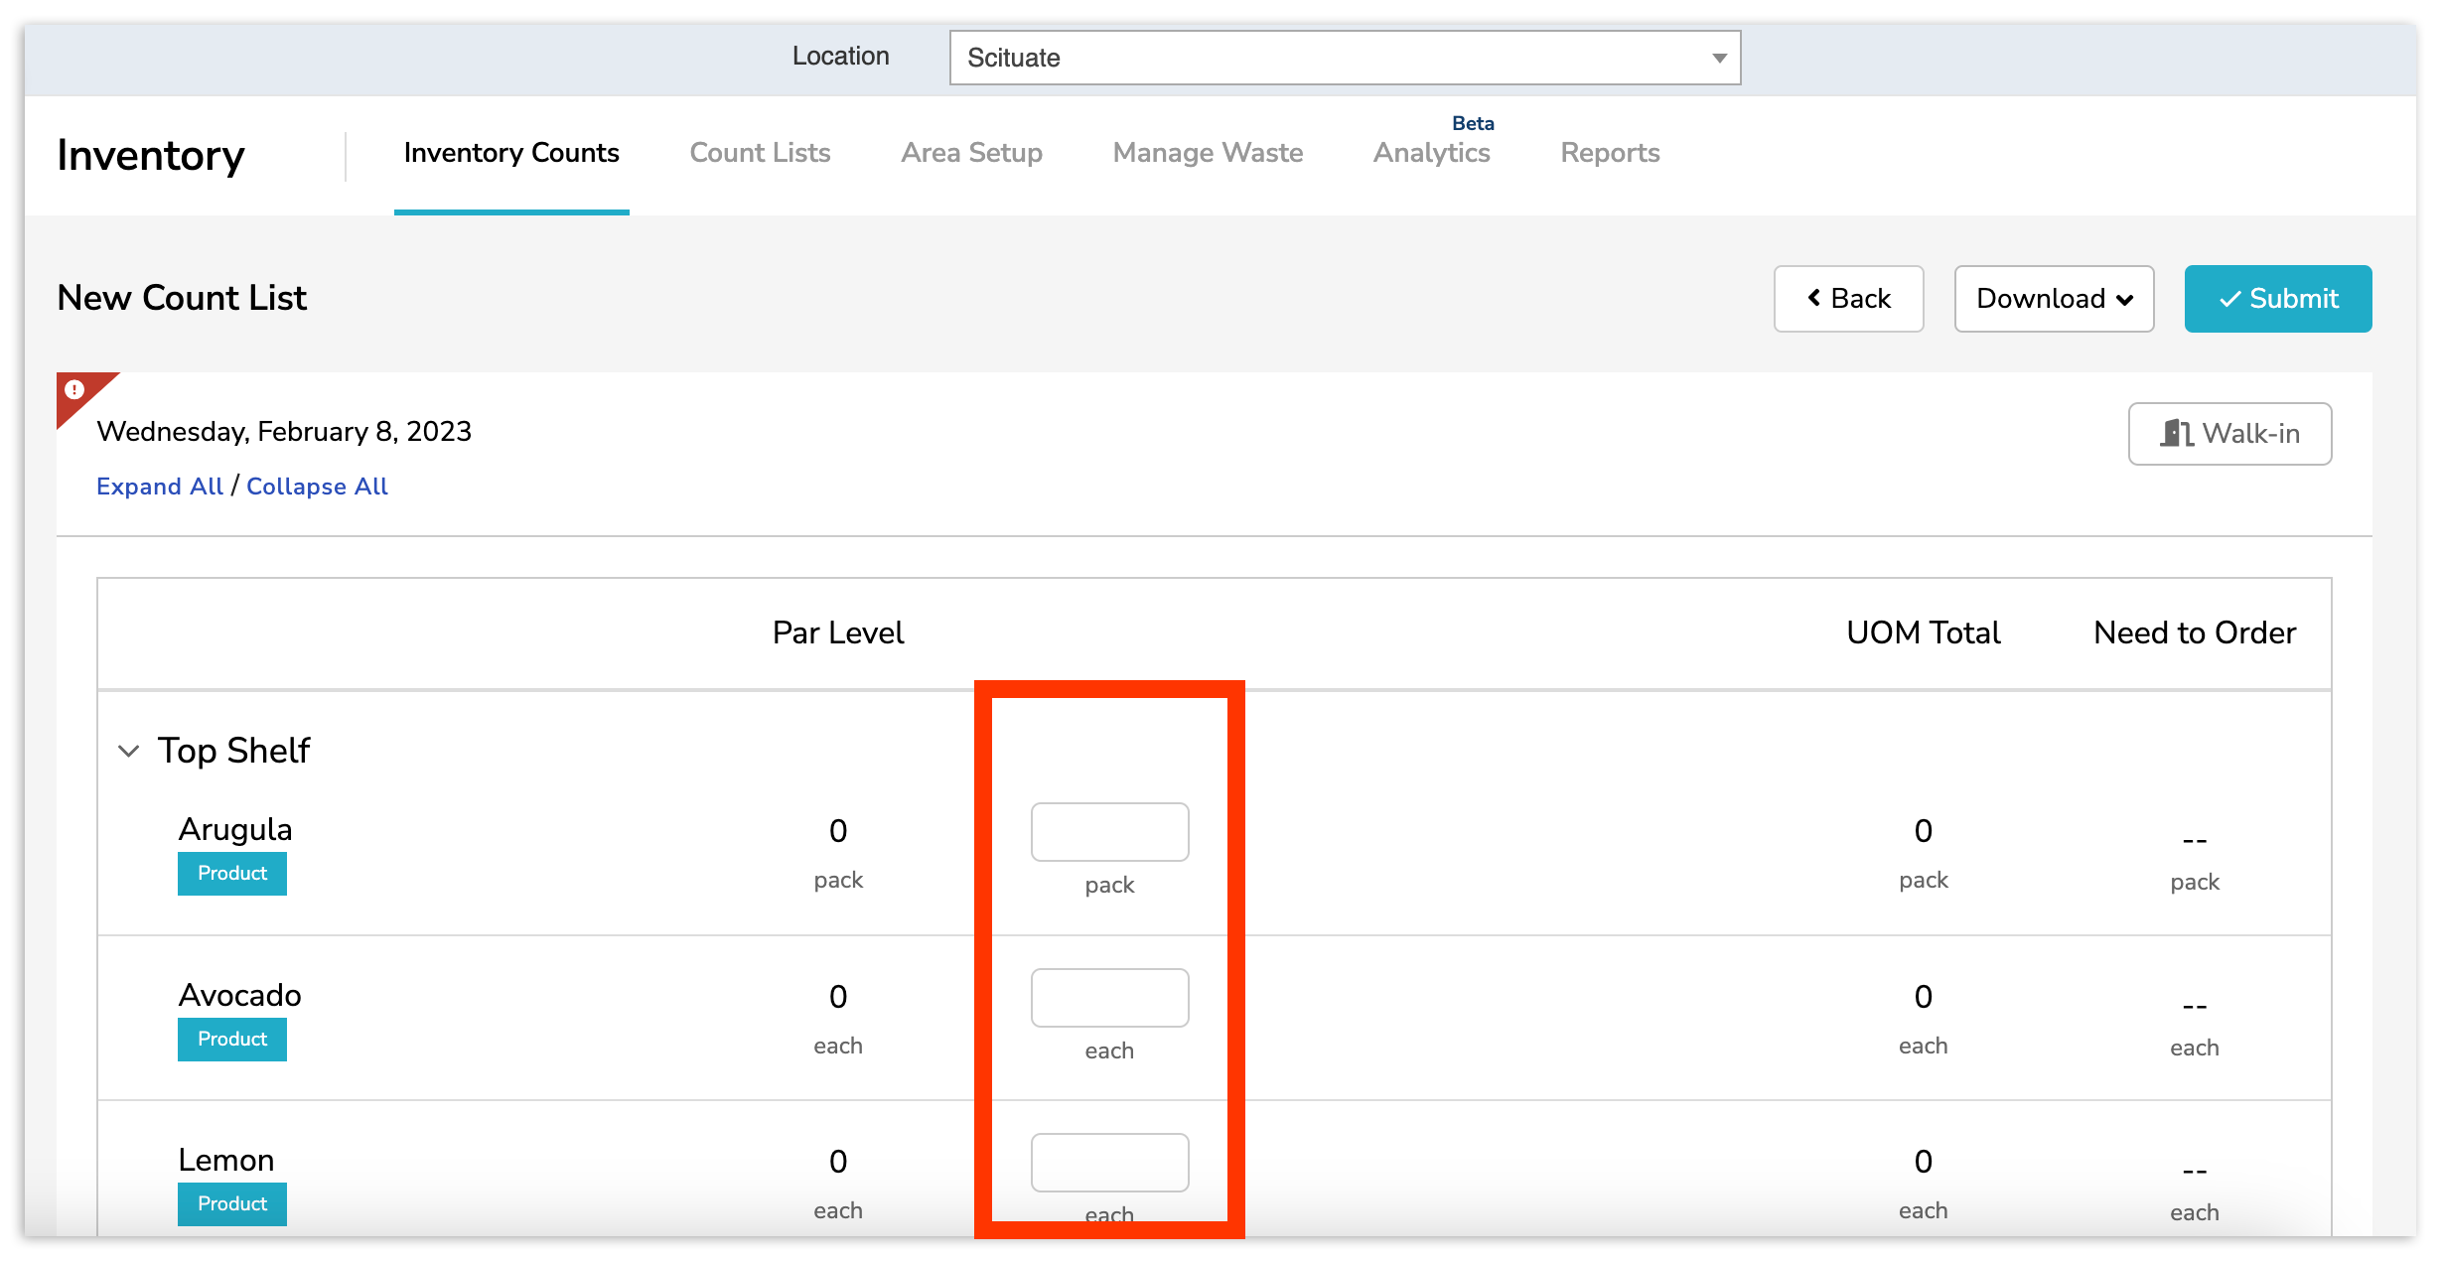Viewport: 2441px width, 1261px height.
Task: Click the red alert warning icon
Action: click(x=74, y=391)
